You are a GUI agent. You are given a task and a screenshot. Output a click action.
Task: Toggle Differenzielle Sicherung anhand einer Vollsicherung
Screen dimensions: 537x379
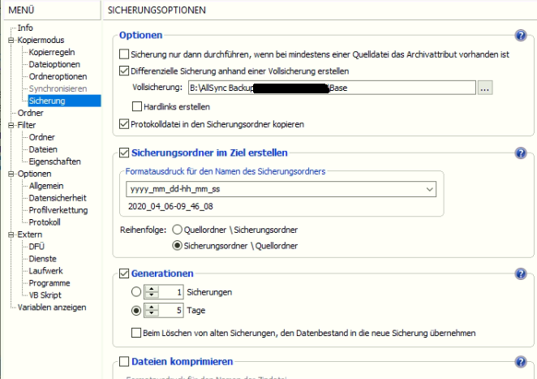124,71
